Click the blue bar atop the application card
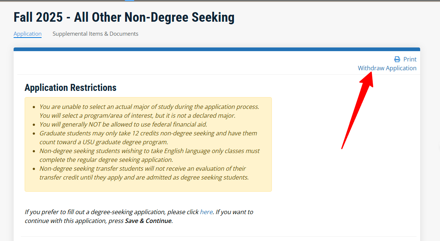The image size is (440, 241). [217, 49]
